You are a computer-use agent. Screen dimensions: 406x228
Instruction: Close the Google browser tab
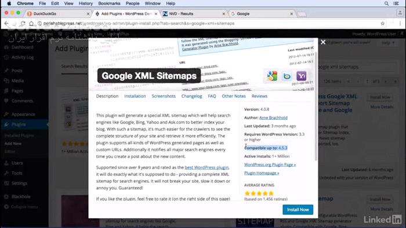(292, 14)
